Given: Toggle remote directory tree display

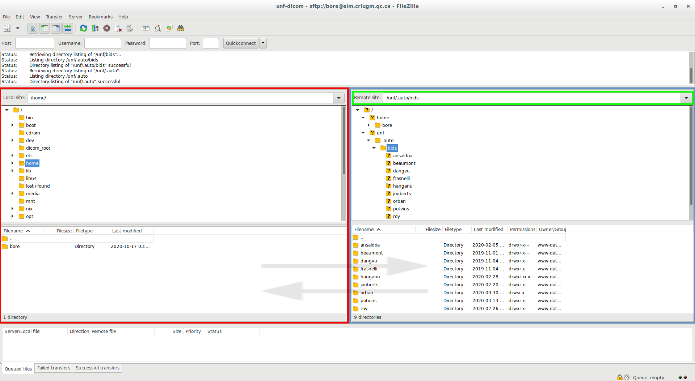Looking at the screenshot, I should tap(56, 28).
